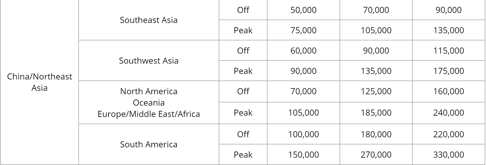The height and width of the screenshot is (165, 486).
Task: Click Southeast Asia Peak season label
Action: coord(243,30)
